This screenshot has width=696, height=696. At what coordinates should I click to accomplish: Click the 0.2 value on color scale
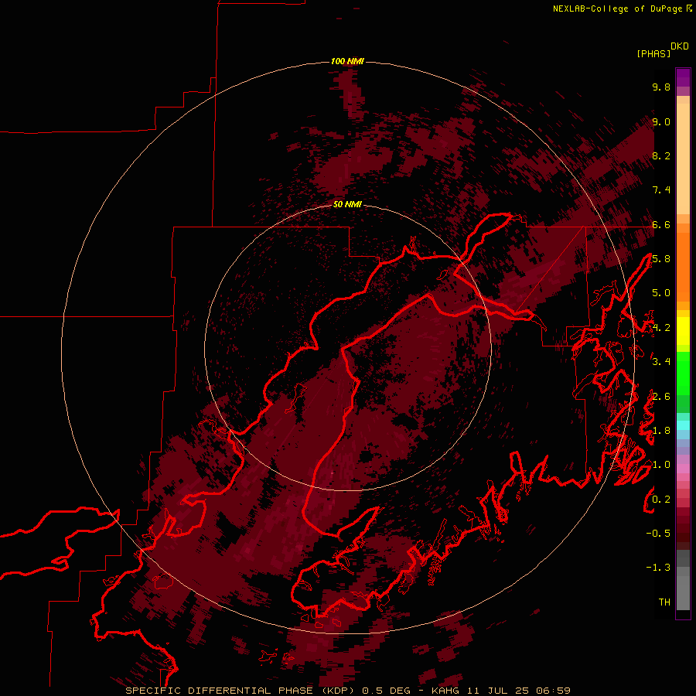click(661, 500)
